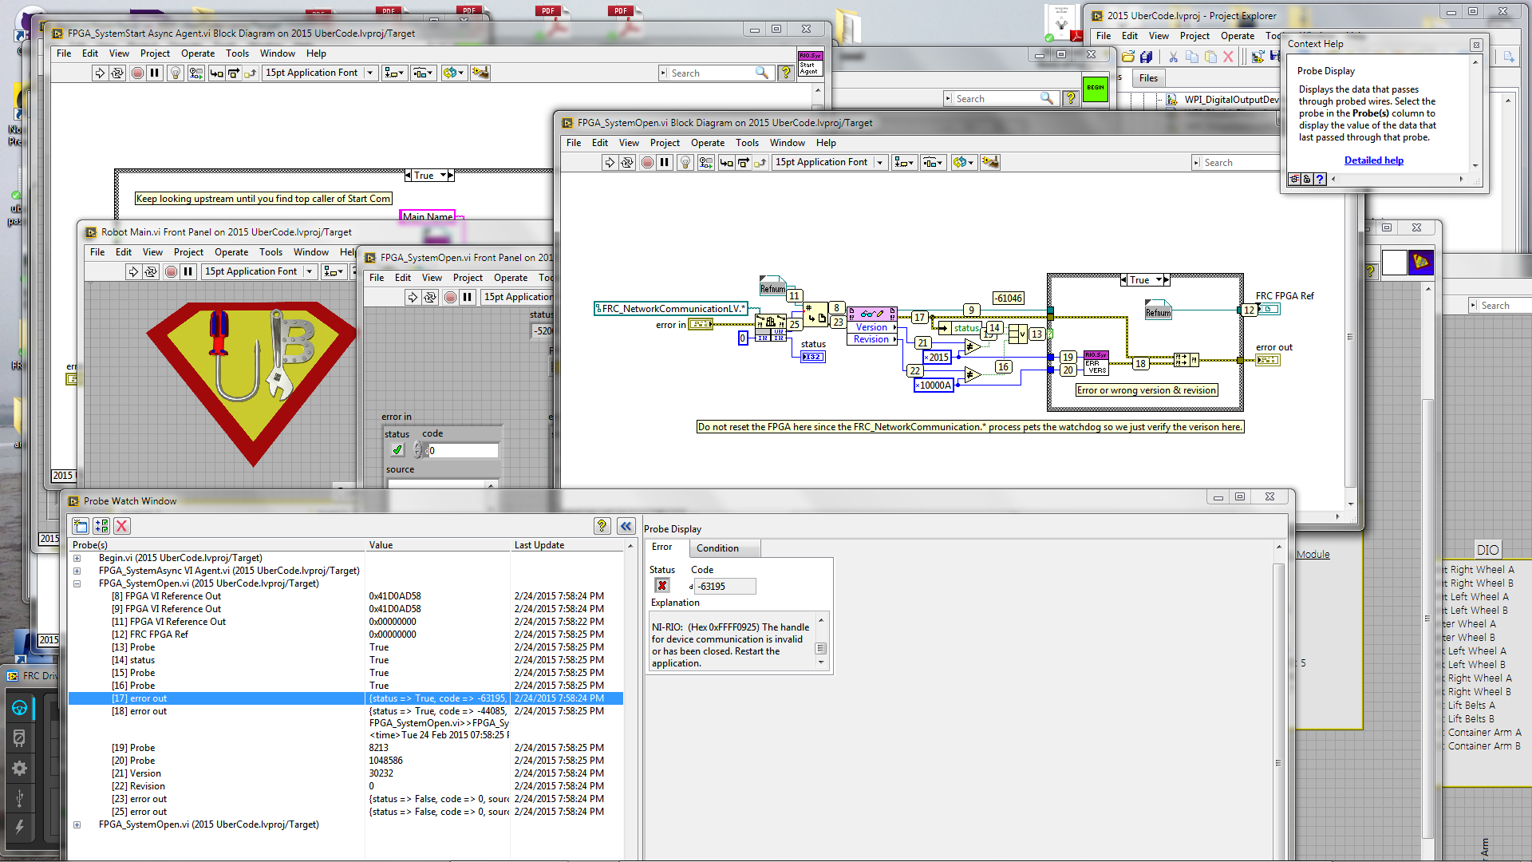The width and height of the screenshot is (1532, 862).
Task: Click Context Help button in FPGA_SystemStart Async Agent
Action: point(786,73)
